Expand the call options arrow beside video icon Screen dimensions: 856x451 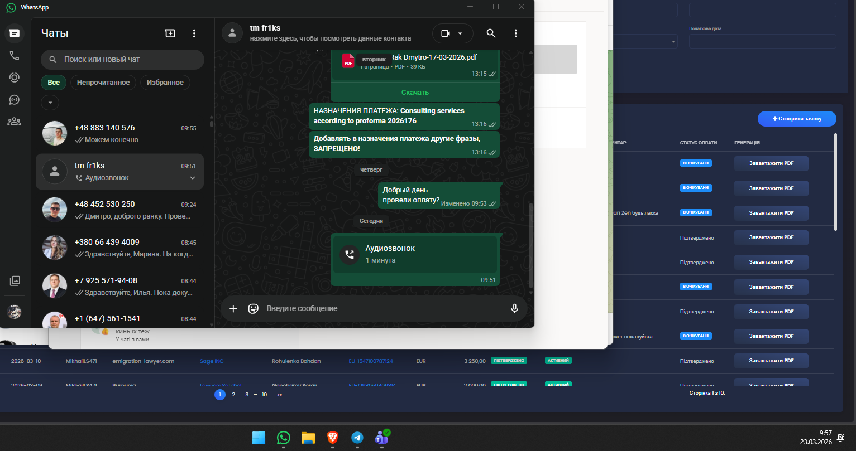coord(461,33)
